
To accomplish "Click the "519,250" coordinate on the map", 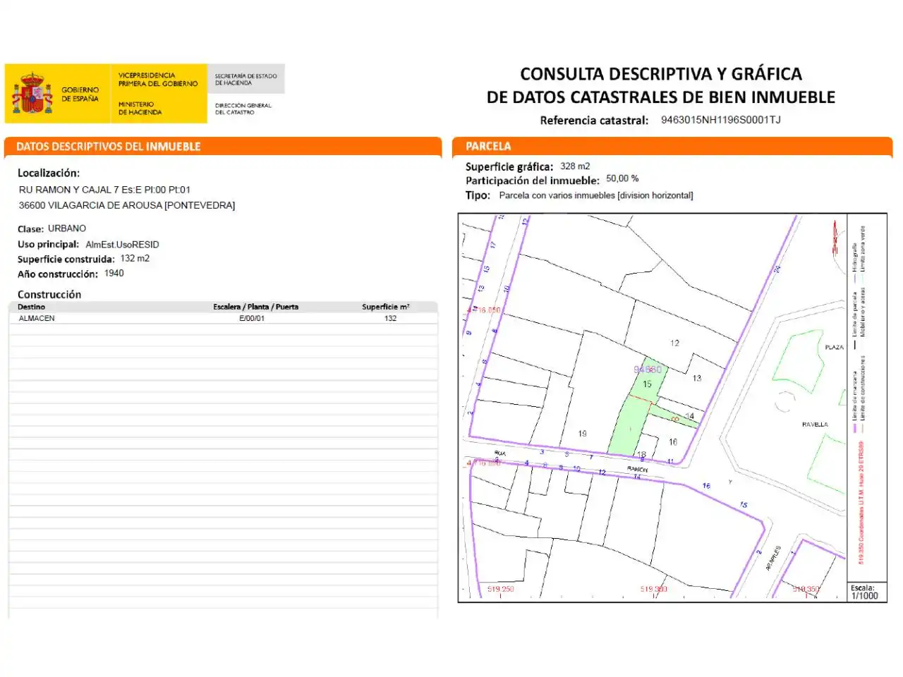I will pos(501,589).
